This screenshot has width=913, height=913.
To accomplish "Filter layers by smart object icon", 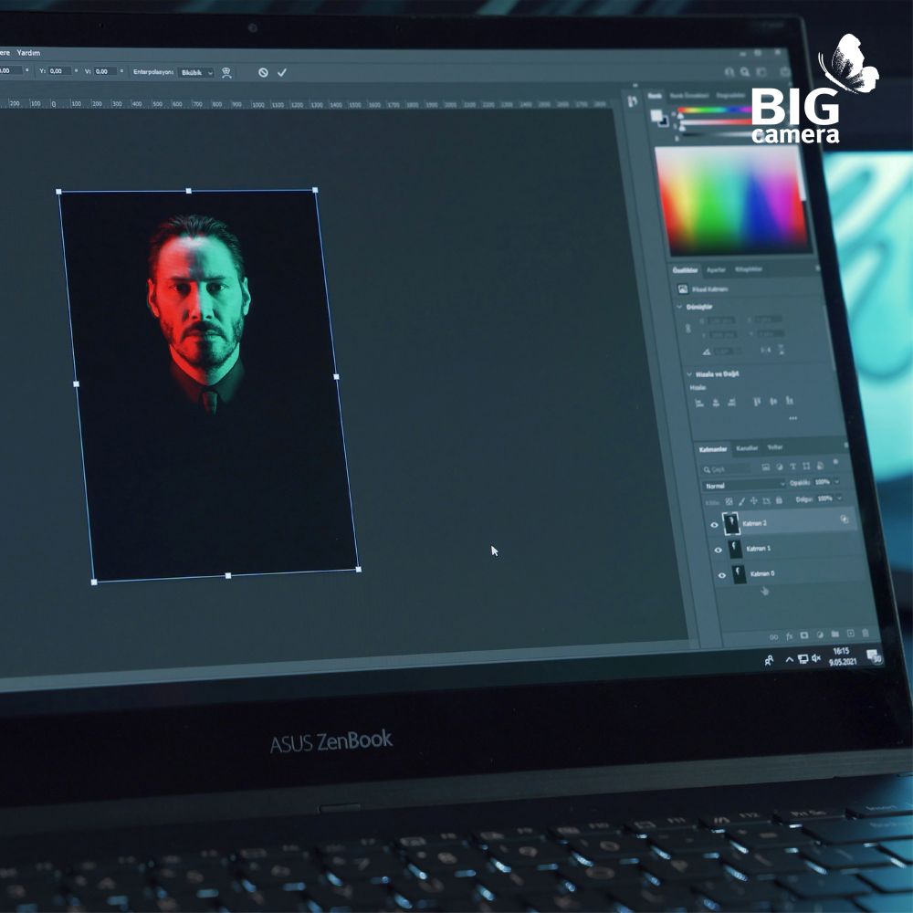I will [x=820, y=466].
